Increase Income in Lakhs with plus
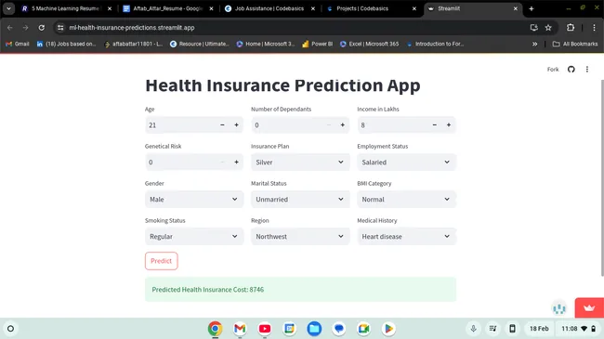The height and width of the screenshot is (339, 604). [449, 124]
